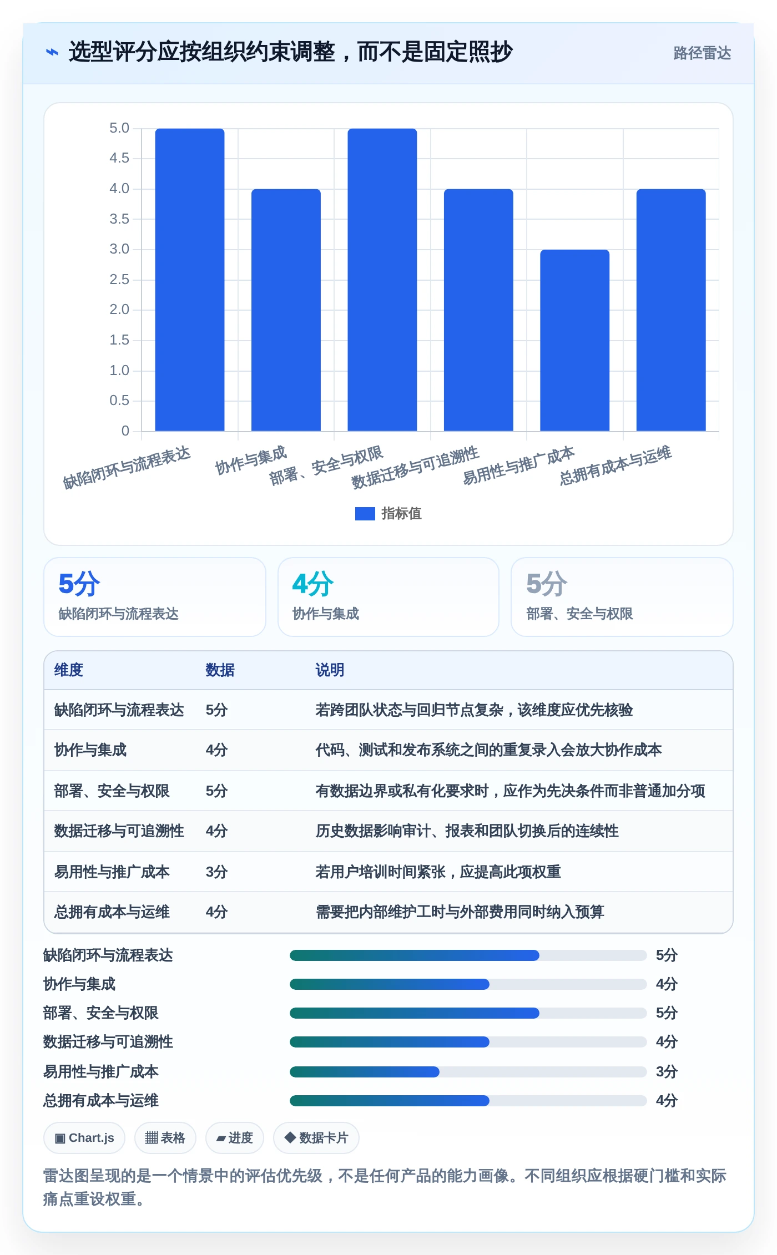
Task: Click the 进度 tag chip
Action: coord(235,1138)
